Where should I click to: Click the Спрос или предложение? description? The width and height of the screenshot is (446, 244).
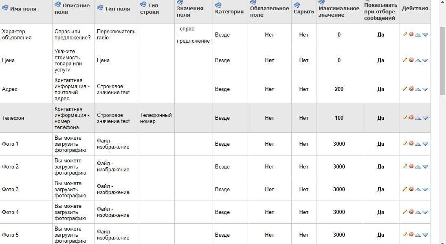click(73, 35)
